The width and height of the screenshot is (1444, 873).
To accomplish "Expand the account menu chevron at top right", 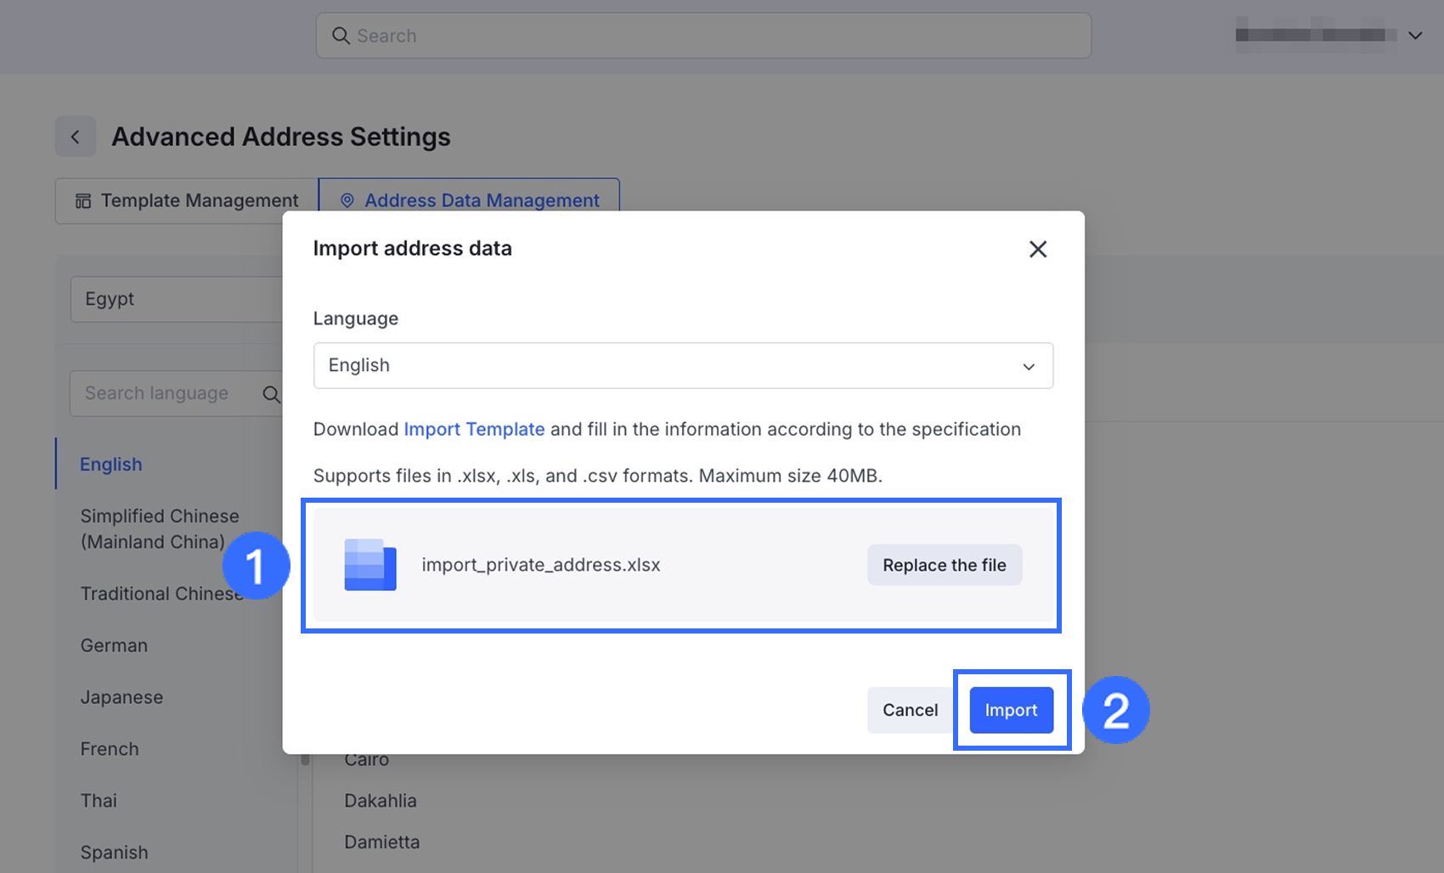I will [1415, 36].
